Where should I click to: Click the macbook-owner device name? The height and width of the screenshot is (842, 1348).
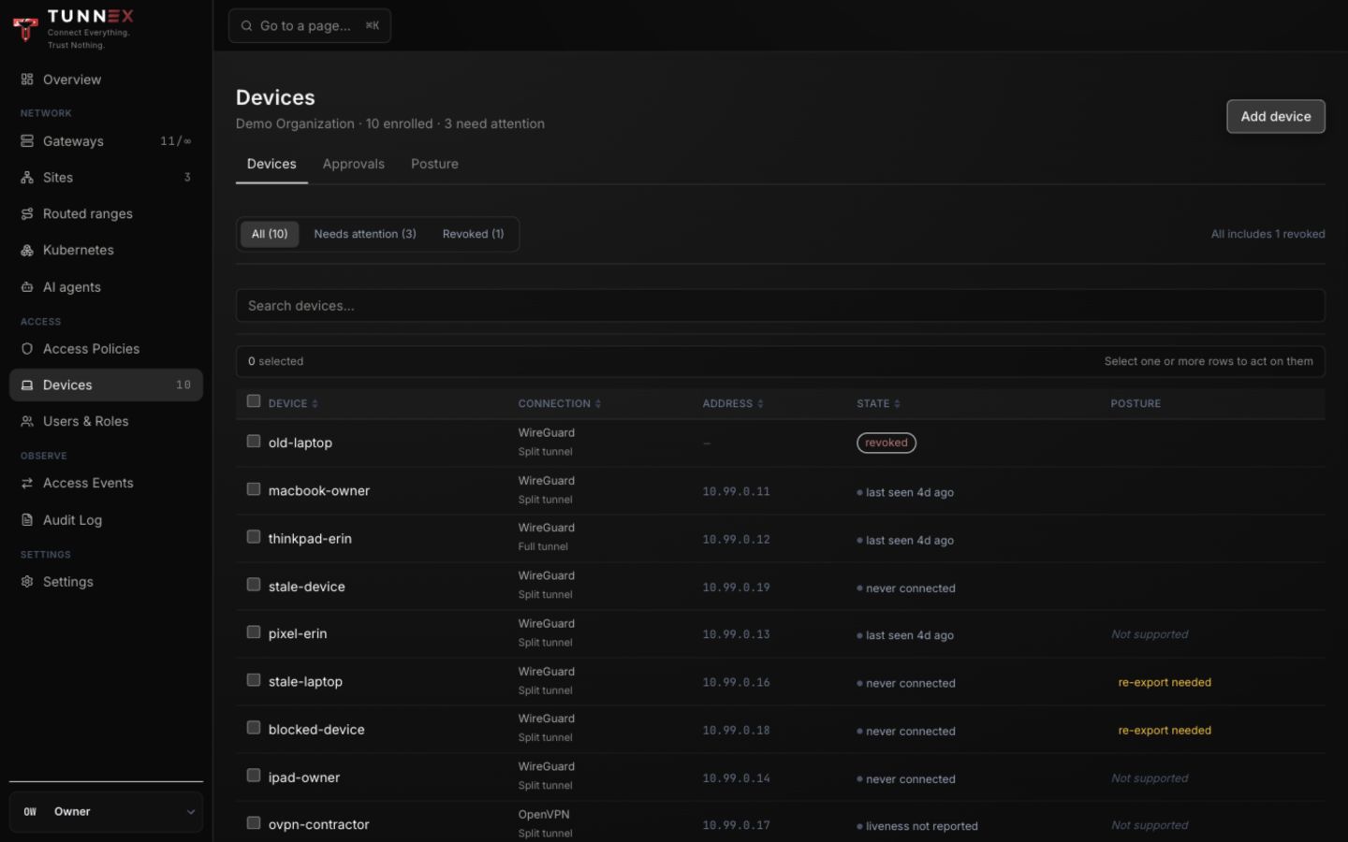coord(319,490)
